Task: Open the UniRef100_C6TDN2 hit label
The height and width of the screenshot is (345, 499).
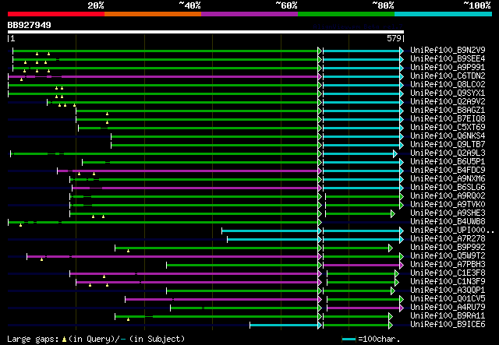Action: point(448,76)
